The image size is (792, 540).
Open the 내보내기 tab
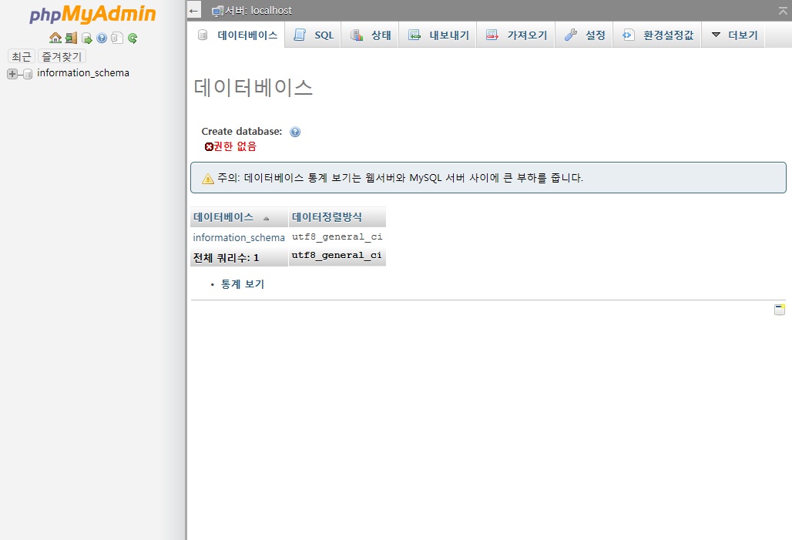pyautogui.click(x=438, y=35)
